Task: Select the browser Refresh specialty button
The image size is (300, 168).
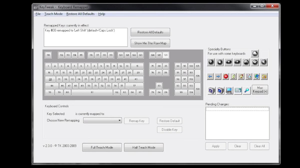Action: [233, 77]
